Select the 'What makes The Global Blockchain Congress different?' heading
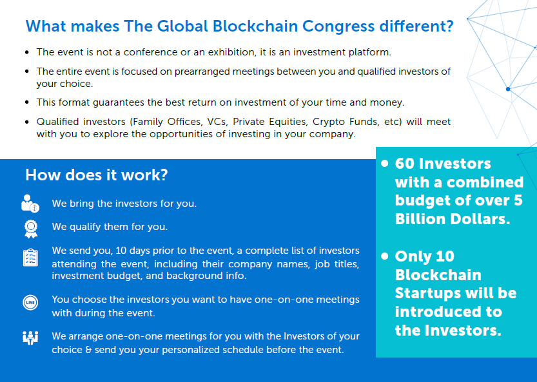 point(239,26)
